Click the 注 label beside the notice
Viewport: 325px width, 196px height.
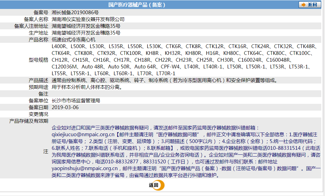[46, 152]
